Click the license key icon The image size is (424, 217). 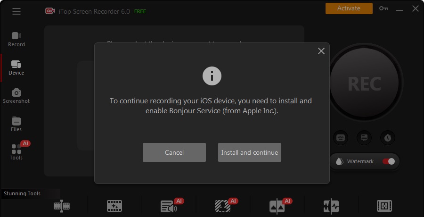coord(383,8)
